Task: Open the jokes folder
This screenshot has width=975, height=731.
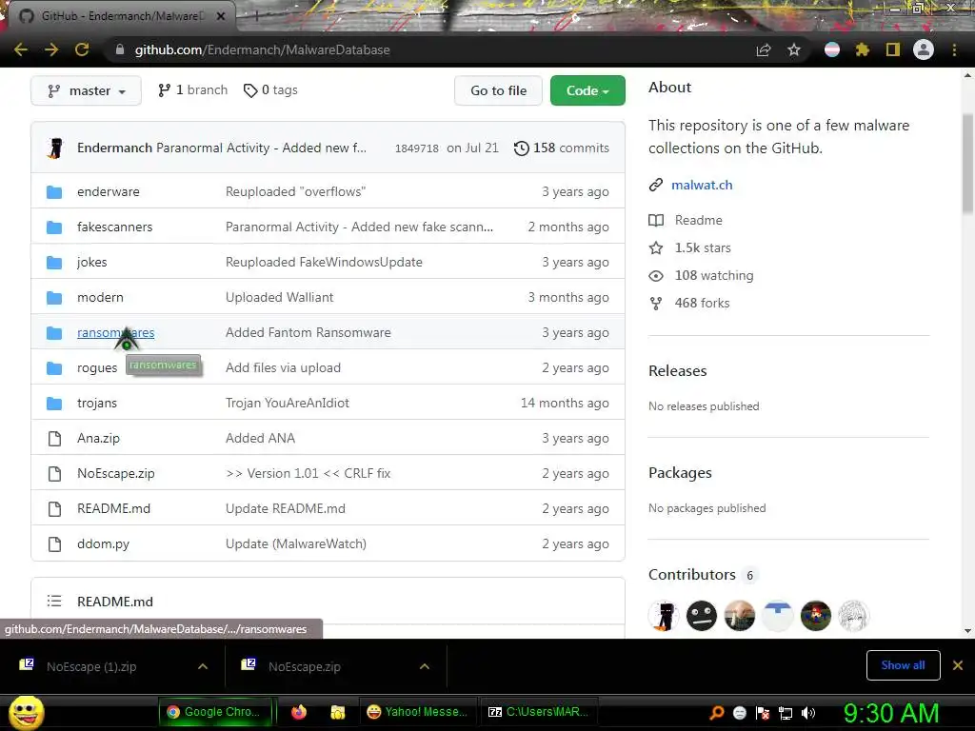Action: (92, 263)
